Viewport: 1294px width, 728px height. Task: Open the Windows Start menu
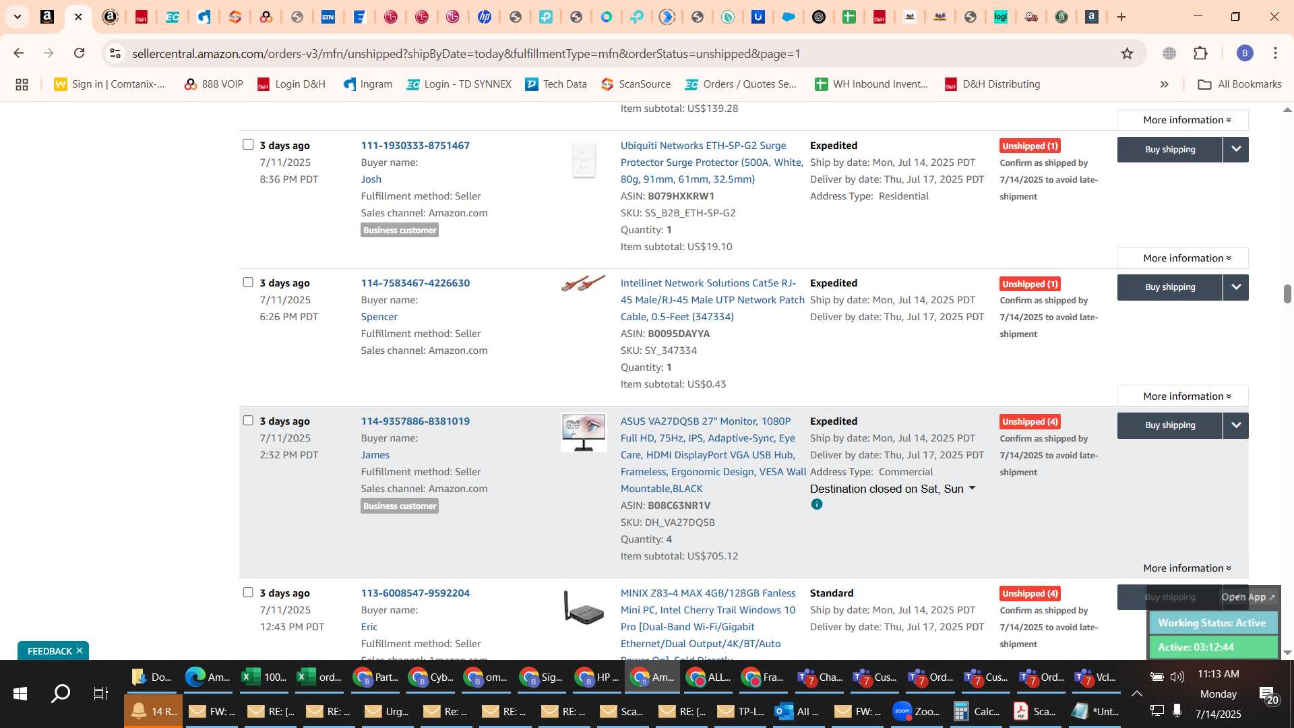pyautogui.click(x=20, y=694)
